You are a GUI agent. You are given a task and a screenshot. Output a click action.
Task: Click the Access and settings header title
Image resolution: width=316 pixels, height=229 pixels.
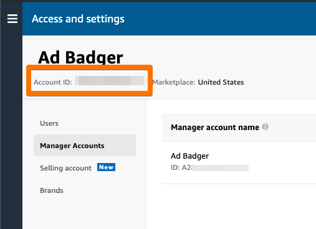pos(78,19)
